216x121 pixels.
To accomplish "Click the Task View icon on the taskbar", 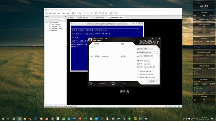I will pyautogui.click(x=8, y=119).
